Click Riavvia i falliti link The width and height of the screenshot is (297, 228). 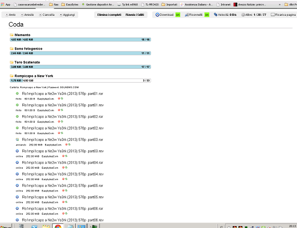tap(135, 15)
